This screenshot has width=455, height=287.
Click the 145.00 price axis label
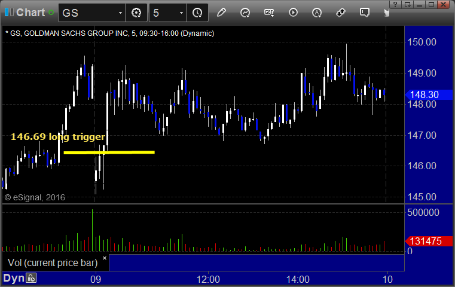point(422,197)
